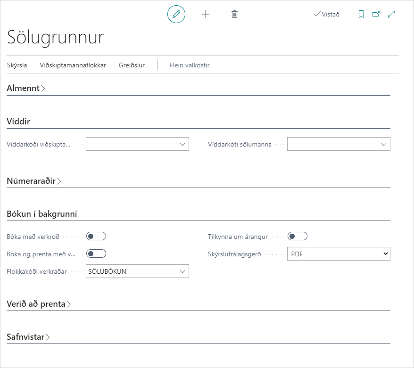Toggle the Tilkynna um árangur switch
Image resolution: width=414 pixels, height=368 pixels.
[298, 236]
